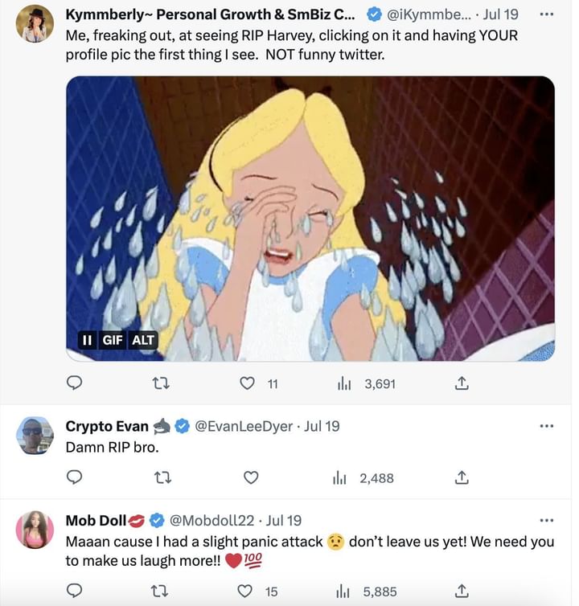Reply to Crypto Evan's tweet
The height and width of the screenshot is (606, 579).
click(74, 477)
